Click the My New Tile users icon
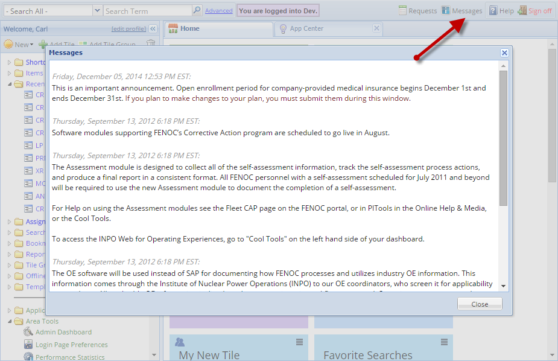 coord(180,342)
